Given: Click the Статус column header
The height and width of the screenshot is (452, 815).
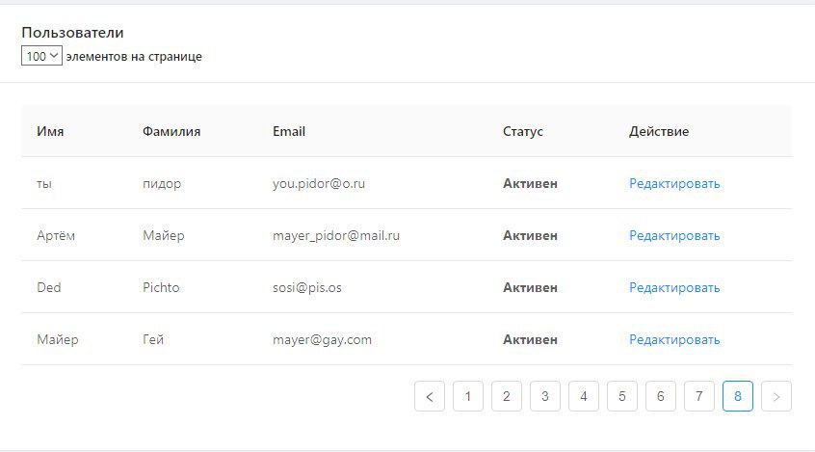Looking at the screenshot, I should tap(523, 131).
